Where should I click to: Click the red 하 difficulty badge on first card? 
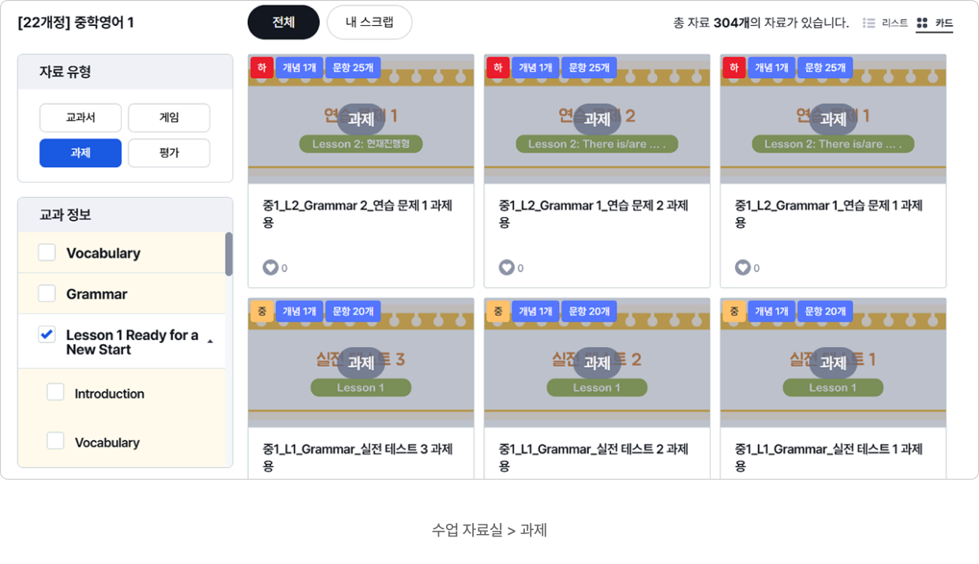[x=262, y=68]
